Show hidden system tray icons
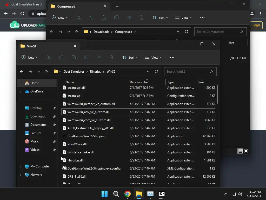Viewport: 266px width, 200px height. tap(226, 194)
